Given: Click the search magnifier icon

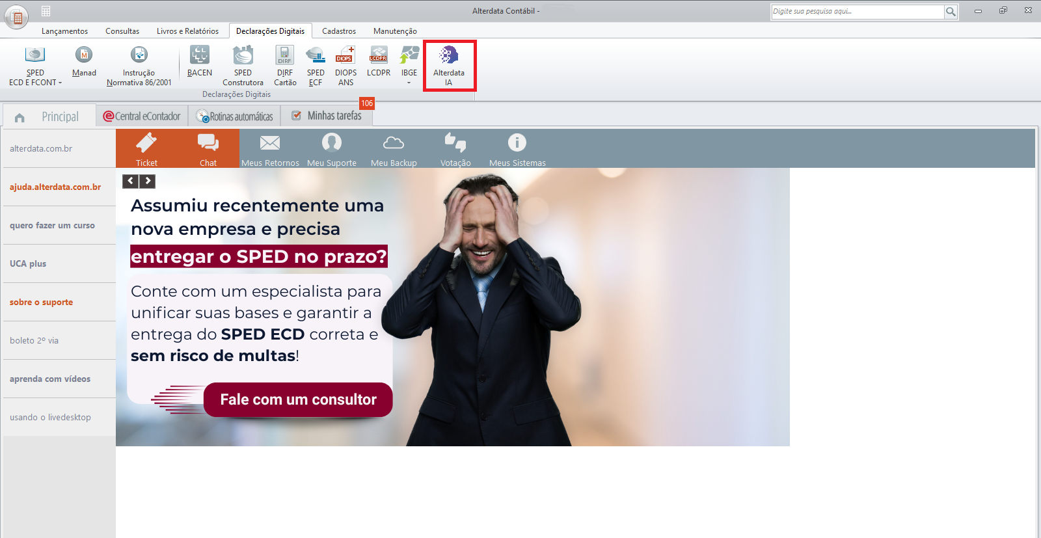Looking at the screenshot, I should coord(951,12).
